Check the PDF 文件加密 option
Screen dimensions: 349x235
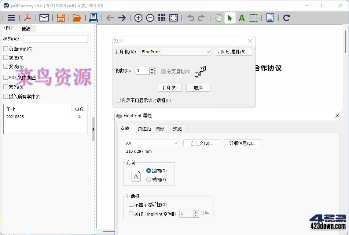coord(6,78)
